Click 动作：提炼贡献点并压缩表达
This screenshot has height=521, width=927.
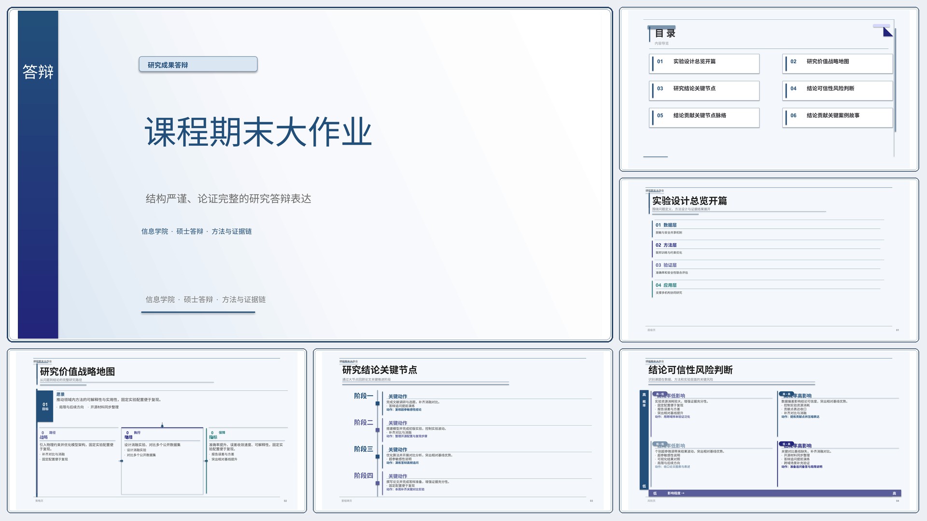pyautogui.click(x=801, y=417)
